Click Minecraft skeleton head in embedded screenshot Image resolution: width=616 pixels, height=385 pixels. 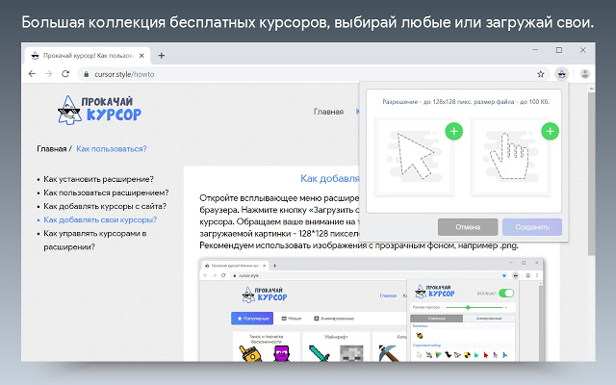351,353
